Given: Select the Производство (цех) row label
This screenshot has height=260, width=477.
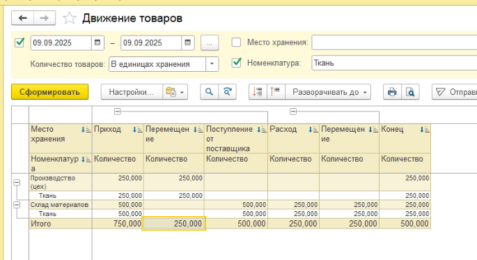Looking at the screenshot, I should [53, 182].
